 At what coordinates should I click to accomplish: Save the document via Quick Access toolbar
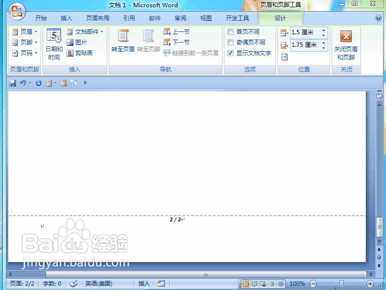click(x=13, y=83)
